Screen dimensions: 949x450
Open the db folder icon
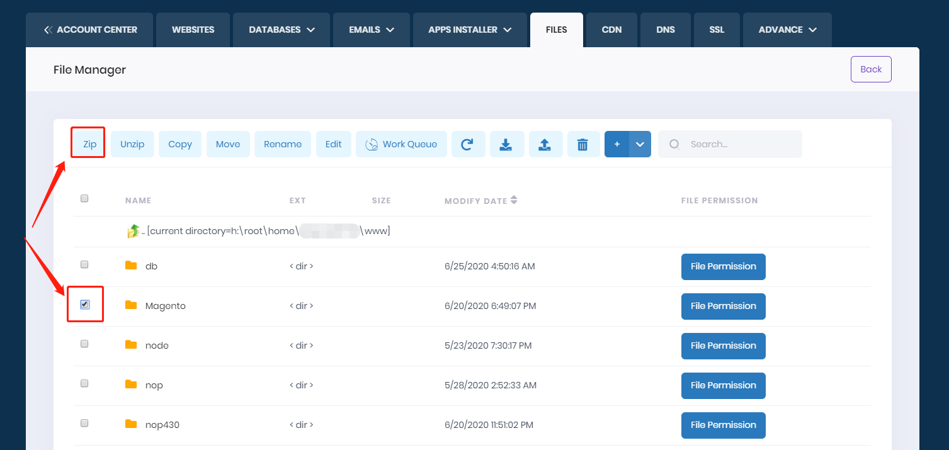[132, 266]
